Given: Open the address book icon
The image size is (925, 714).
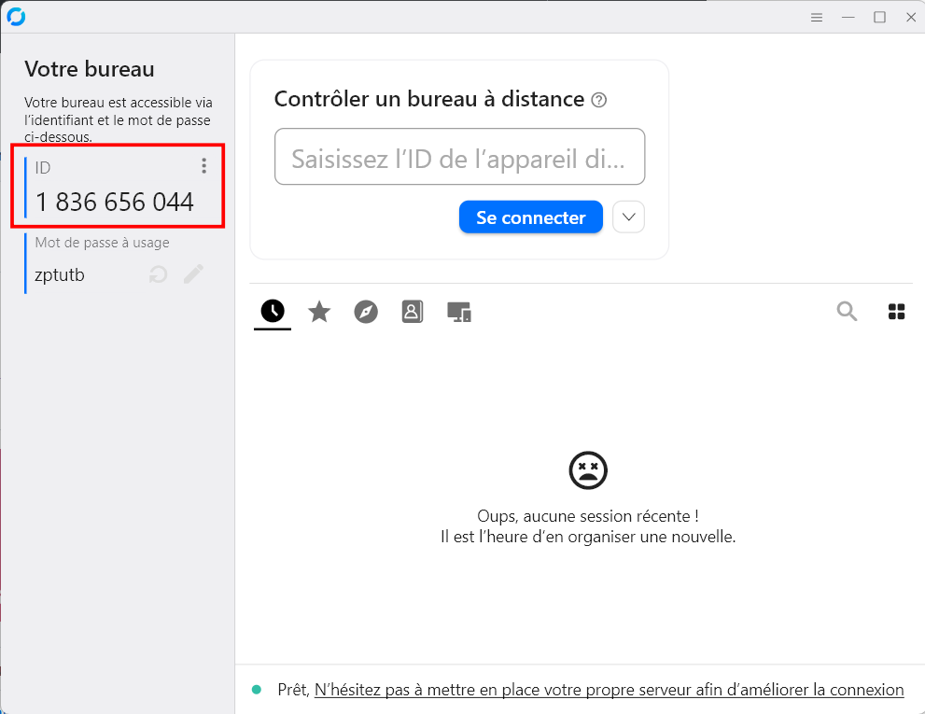Looking at the screenshot, I should (x=412, y=311).
